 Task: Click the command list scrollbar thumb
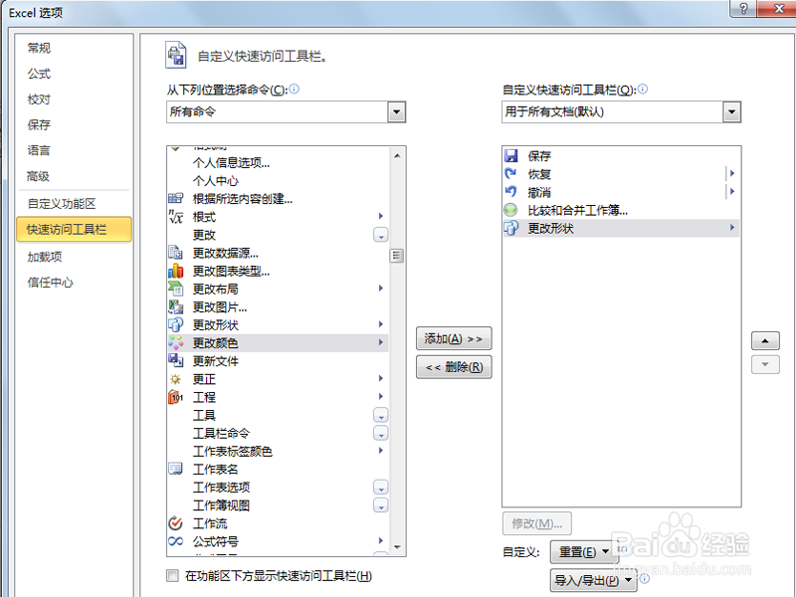point(397,256)
